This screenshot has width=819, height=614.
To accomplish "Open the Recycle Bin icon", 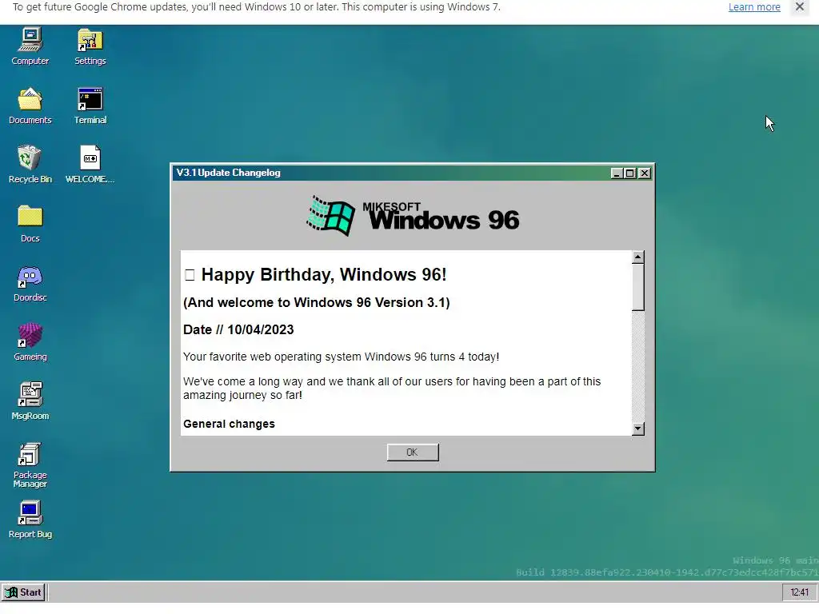I will (30, 165).
